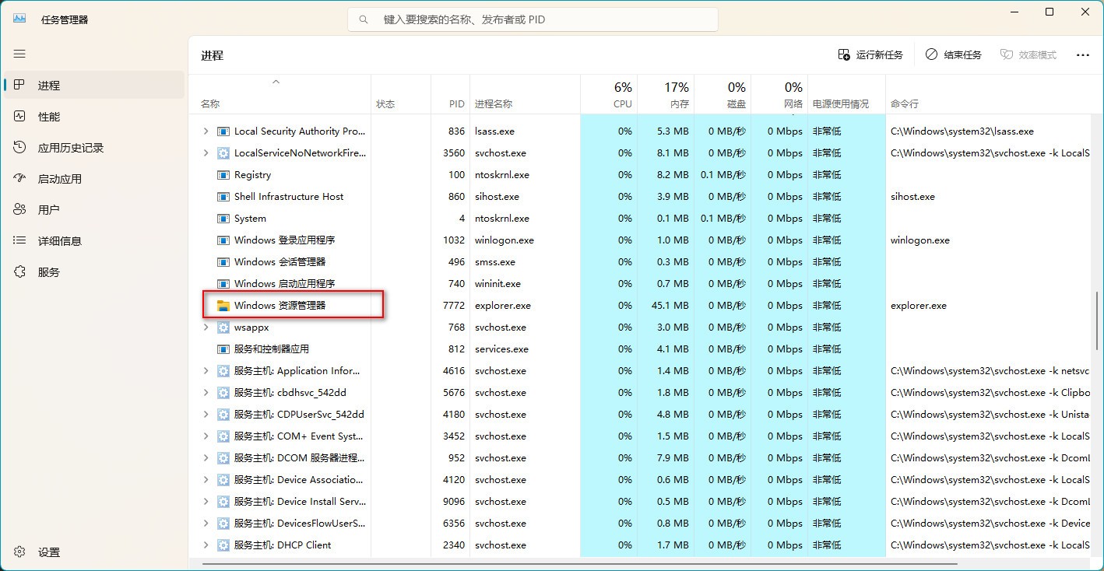Click the 结束任务 button

(954, 54)
